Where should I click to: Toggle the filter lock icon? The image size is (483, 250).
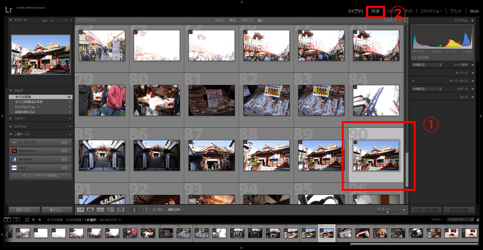[x=405, y=20]
